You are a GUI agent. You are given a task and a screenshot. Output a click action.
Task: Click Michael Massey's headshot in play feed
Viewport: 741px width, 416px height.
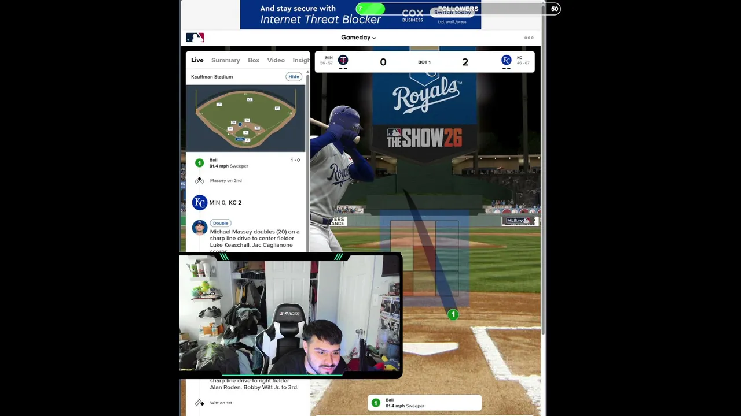pyautogui.click(x=200, y=228)
